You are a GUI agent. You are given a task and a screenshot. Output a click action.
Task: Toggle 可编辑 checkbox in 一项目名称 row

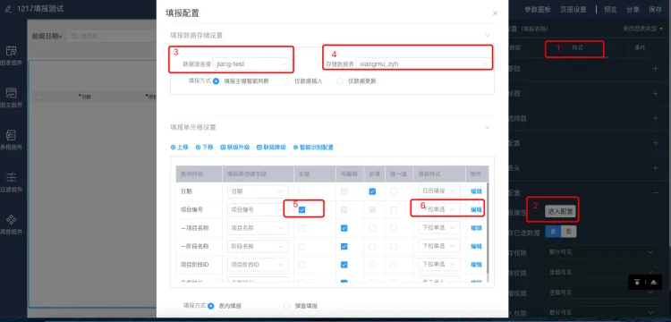pos(344,228)
